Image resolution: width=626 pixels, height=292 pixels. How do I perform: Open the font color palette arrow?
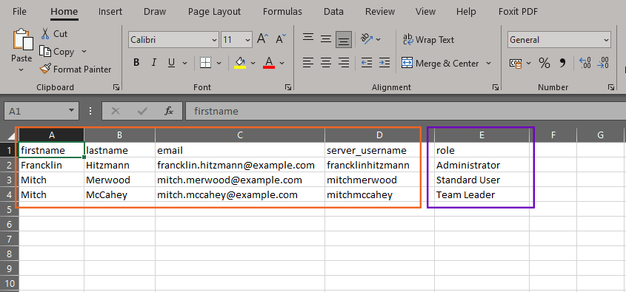point(282,63)
